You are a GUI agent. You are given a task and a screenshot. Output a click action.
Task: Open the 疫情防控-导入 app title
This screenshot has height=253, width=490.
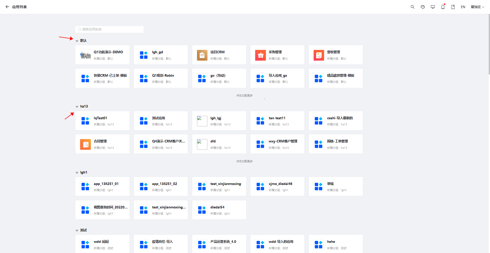(x=163, y=242)
